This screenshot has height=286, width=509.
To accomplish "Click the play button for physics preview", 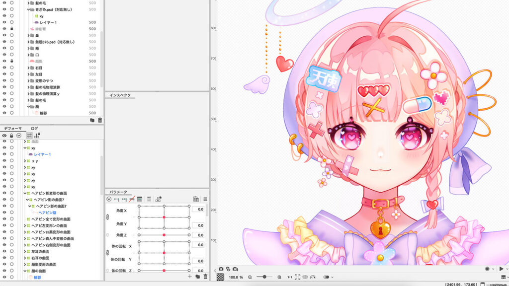I will click(x=501, y=269).
